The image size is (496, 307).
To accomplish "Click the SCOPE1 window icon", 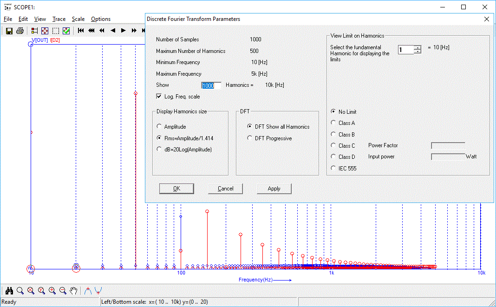I will 7,7.
